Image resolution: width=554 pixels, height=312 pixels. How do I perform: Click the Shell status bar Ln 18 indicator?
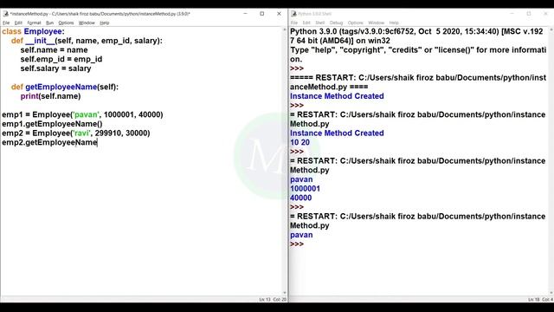[x=534, y=299]
